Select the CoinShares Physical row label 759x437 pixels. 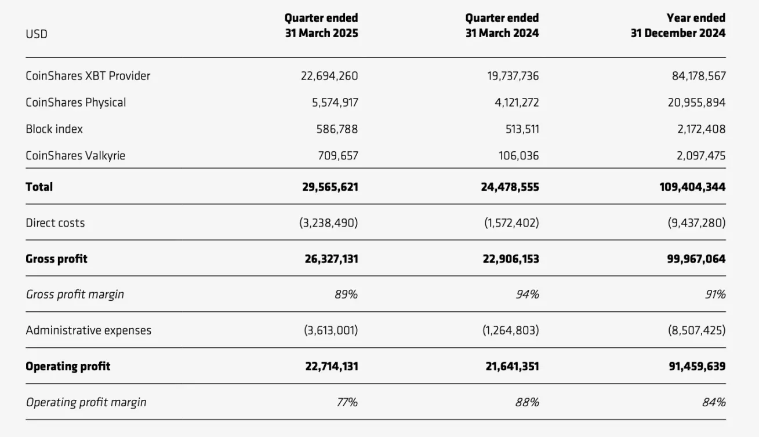click(x=75, y=102)
